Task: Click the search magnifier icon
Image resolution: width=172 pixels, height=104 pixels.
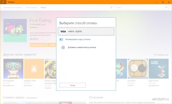Action: pyautogui.click(x=166, y=7)
